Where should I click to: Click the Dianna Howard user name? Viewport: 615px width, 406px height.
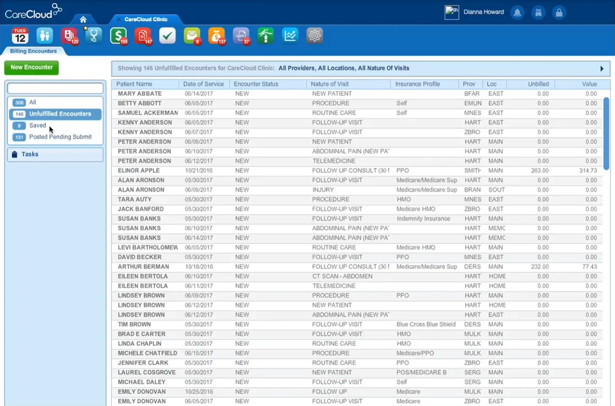(x=484, y=12)
